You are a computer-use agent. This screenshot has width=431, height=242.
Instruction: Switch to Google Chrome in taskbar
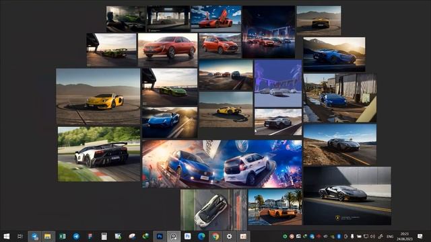point(215,236)
